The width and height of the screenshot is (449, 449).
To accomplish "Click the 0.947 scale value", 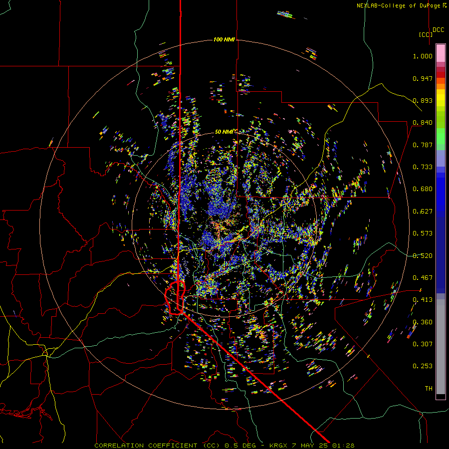I will pyautogui.click(x=423, y=78).
